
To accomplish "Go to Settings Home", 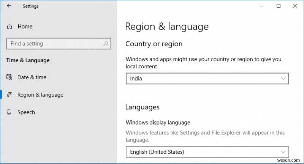I will pos(25,27).
